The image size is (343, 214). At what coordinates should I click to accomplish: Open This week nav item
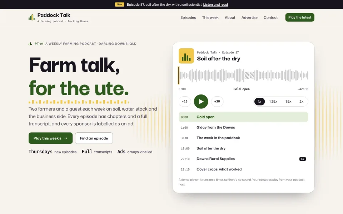pos(210,17)
